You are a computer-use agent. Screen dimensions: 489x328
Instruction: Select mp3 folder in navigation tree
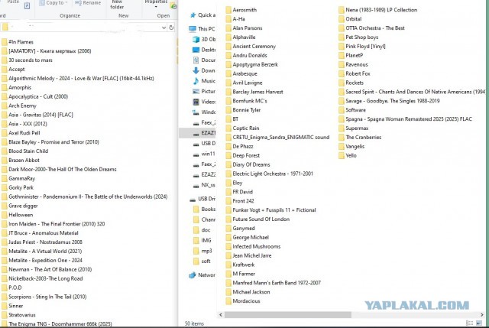click(x=202, y=251)
